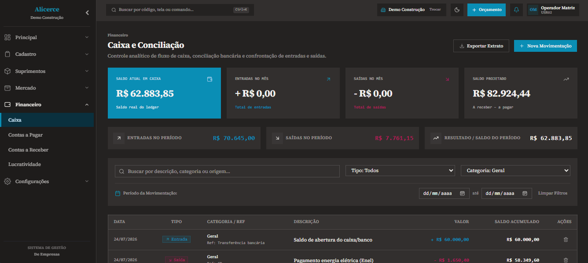This screenshot has width=588, height=263.
Task: Click the Operador Matriz user name
Action: (558, 8)
